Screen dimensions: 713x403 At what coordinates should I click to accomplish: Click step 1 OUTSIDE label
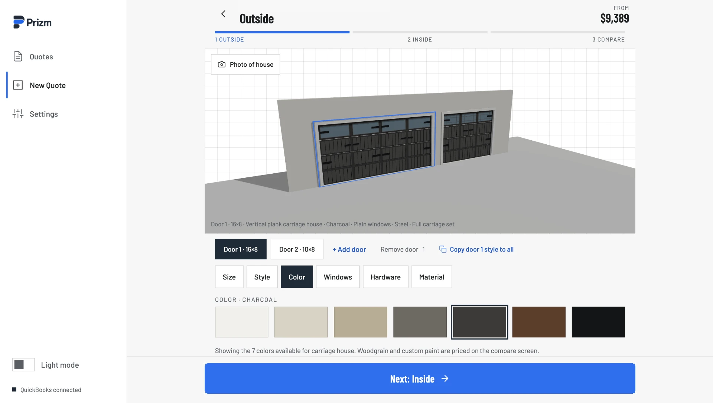click(229, 39)
